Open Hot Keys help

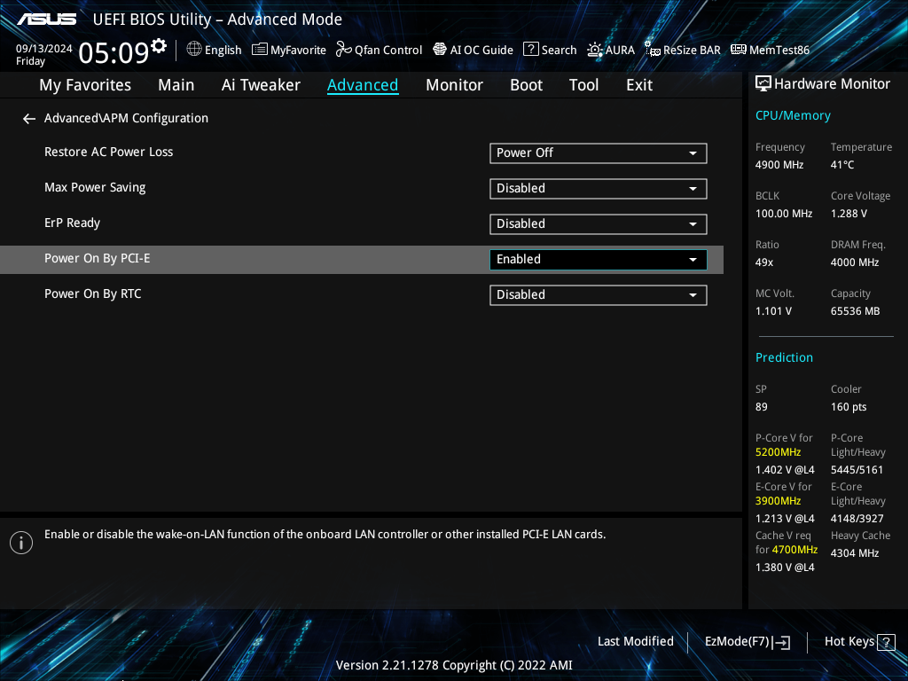[x=859, y=642]
